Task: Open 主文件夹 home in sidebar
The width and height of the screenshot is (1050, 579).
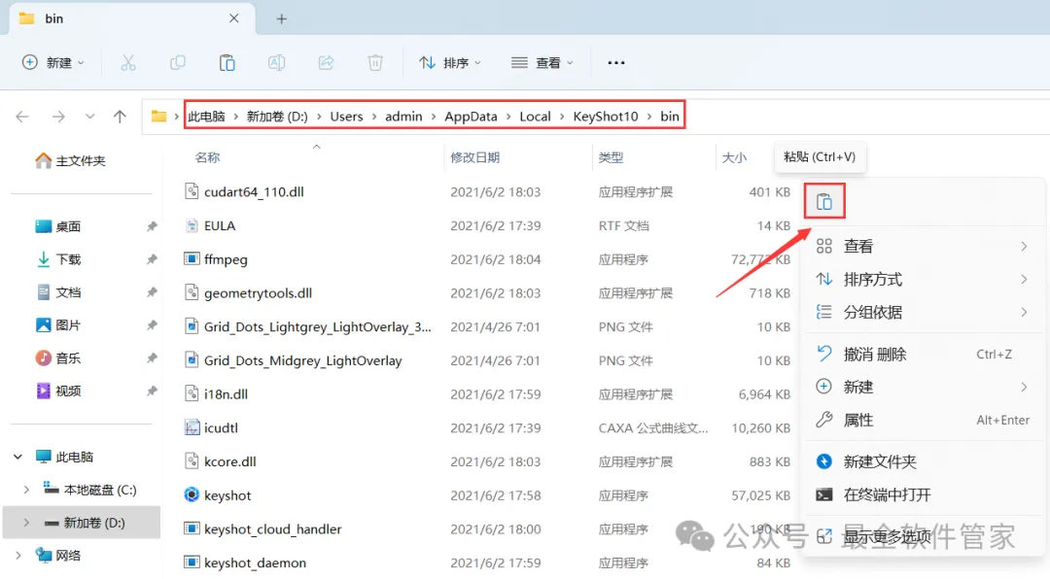Action: 70,160
